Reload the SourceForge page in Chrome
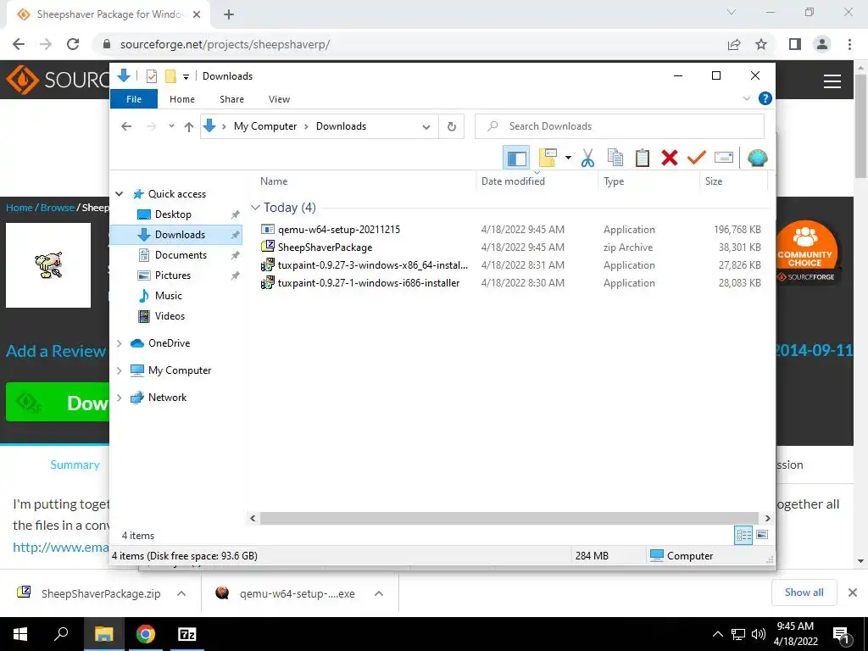 pyautogui.click(x=73, y=44)
